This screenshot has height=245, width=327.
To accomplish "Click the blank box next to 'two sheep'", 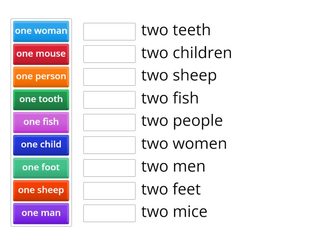I will (109, 77).
